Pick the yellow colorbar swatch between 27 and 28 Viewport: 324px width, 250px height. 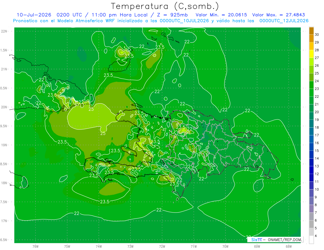point(311,54)
